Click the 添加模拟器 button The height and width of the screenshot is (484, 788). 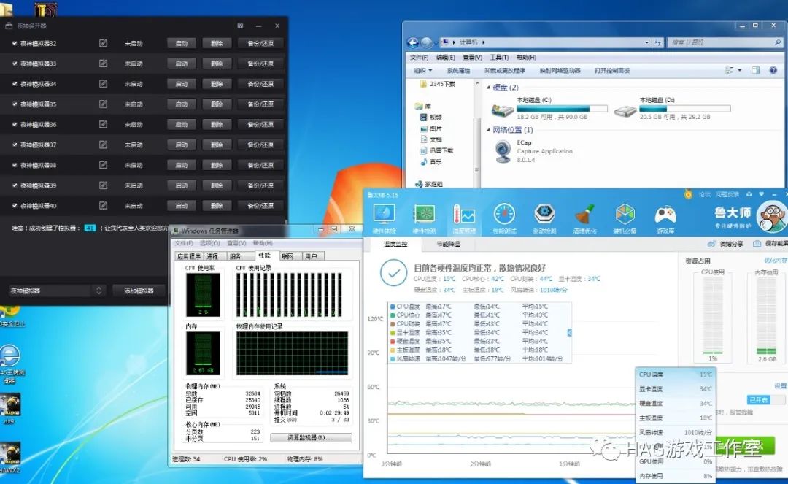pyautogui.click(x=139, y=291)
